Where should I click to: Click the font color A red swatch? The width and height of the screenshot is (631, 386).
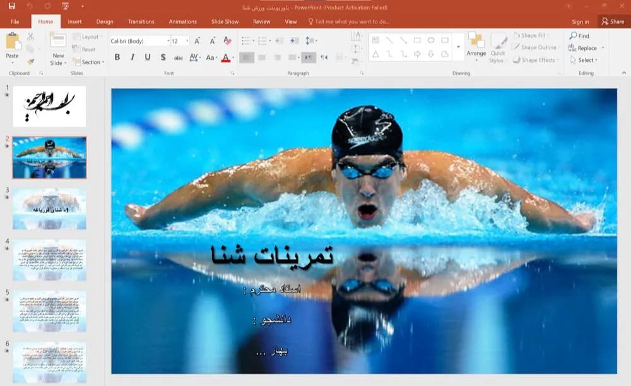pos(226,57)
